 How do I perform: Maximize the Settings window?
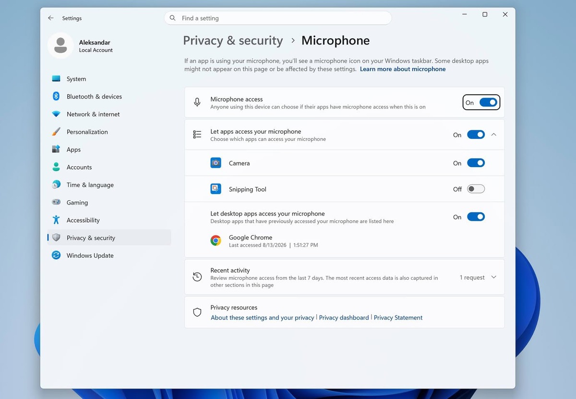click(x=485, y=15)
